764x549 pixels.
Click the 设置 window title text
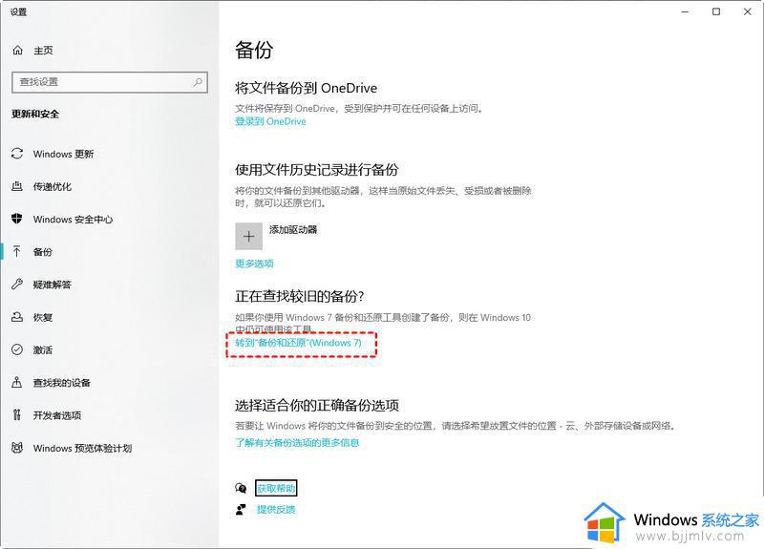point(18,11)
